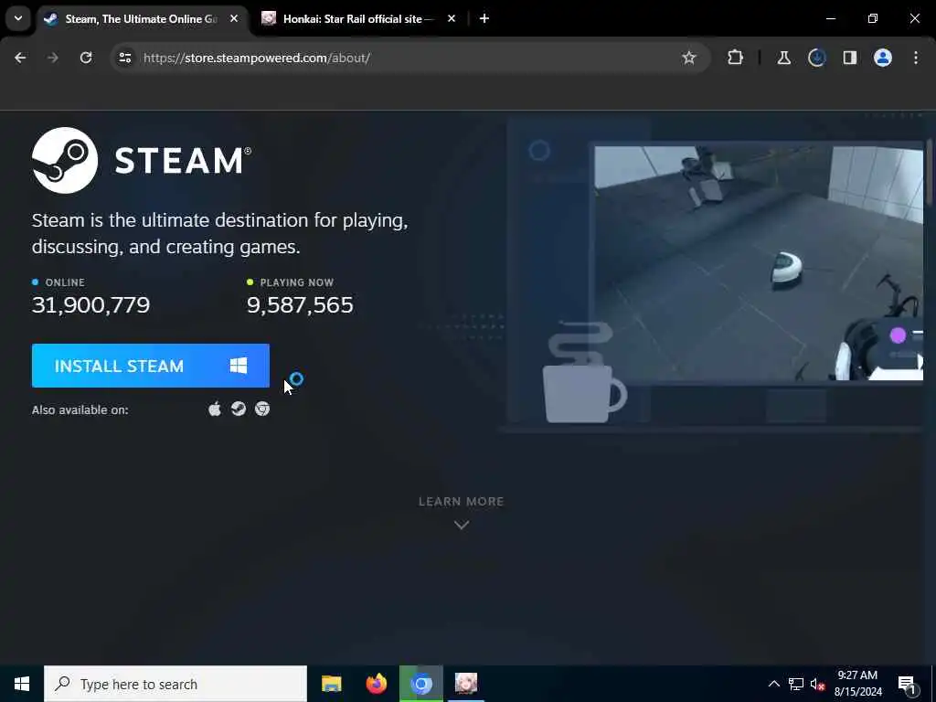Click the muted volume tray icon

(x=817, y=684)
